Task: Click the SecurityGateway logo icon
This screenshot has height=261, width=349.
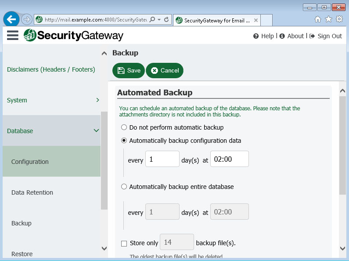Action: 30,35
